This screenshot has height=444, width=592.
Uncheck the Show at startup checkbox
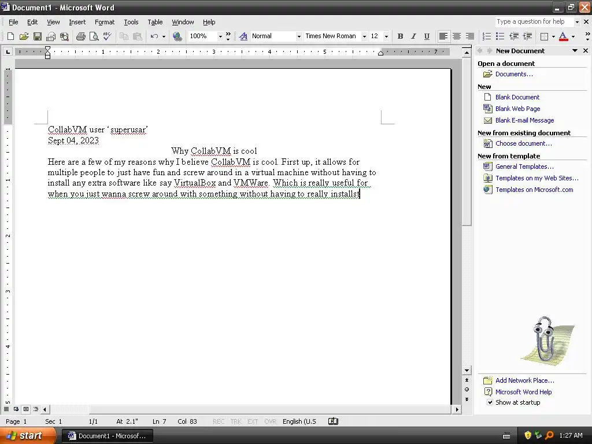(490, 402)
